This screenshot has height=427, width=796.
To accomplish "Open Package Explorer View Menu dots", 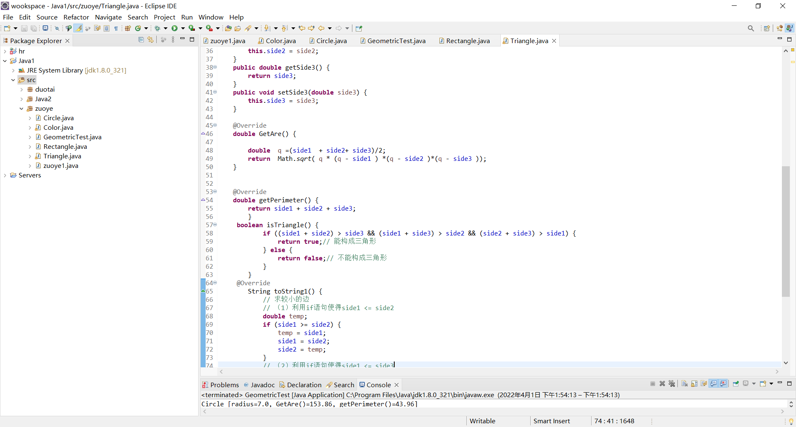I will pyautogui.click(x=173, y=40).
